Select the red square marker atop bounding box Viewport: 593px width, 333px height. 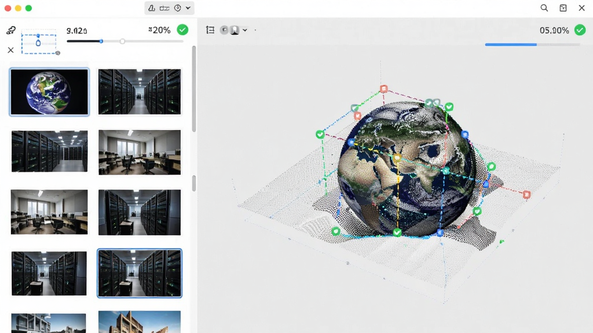point(384,88)
